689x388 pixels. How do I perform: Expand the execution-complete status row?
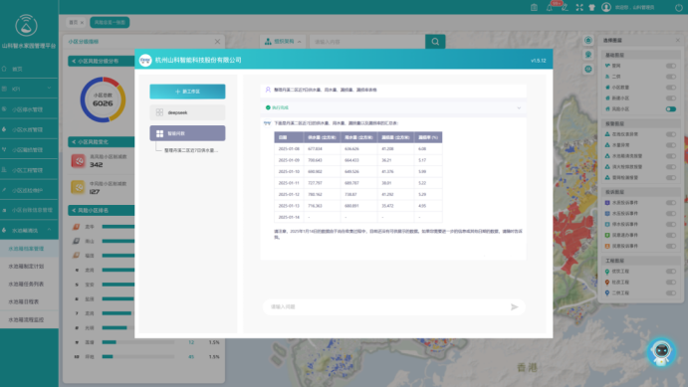tap(393, 107)
